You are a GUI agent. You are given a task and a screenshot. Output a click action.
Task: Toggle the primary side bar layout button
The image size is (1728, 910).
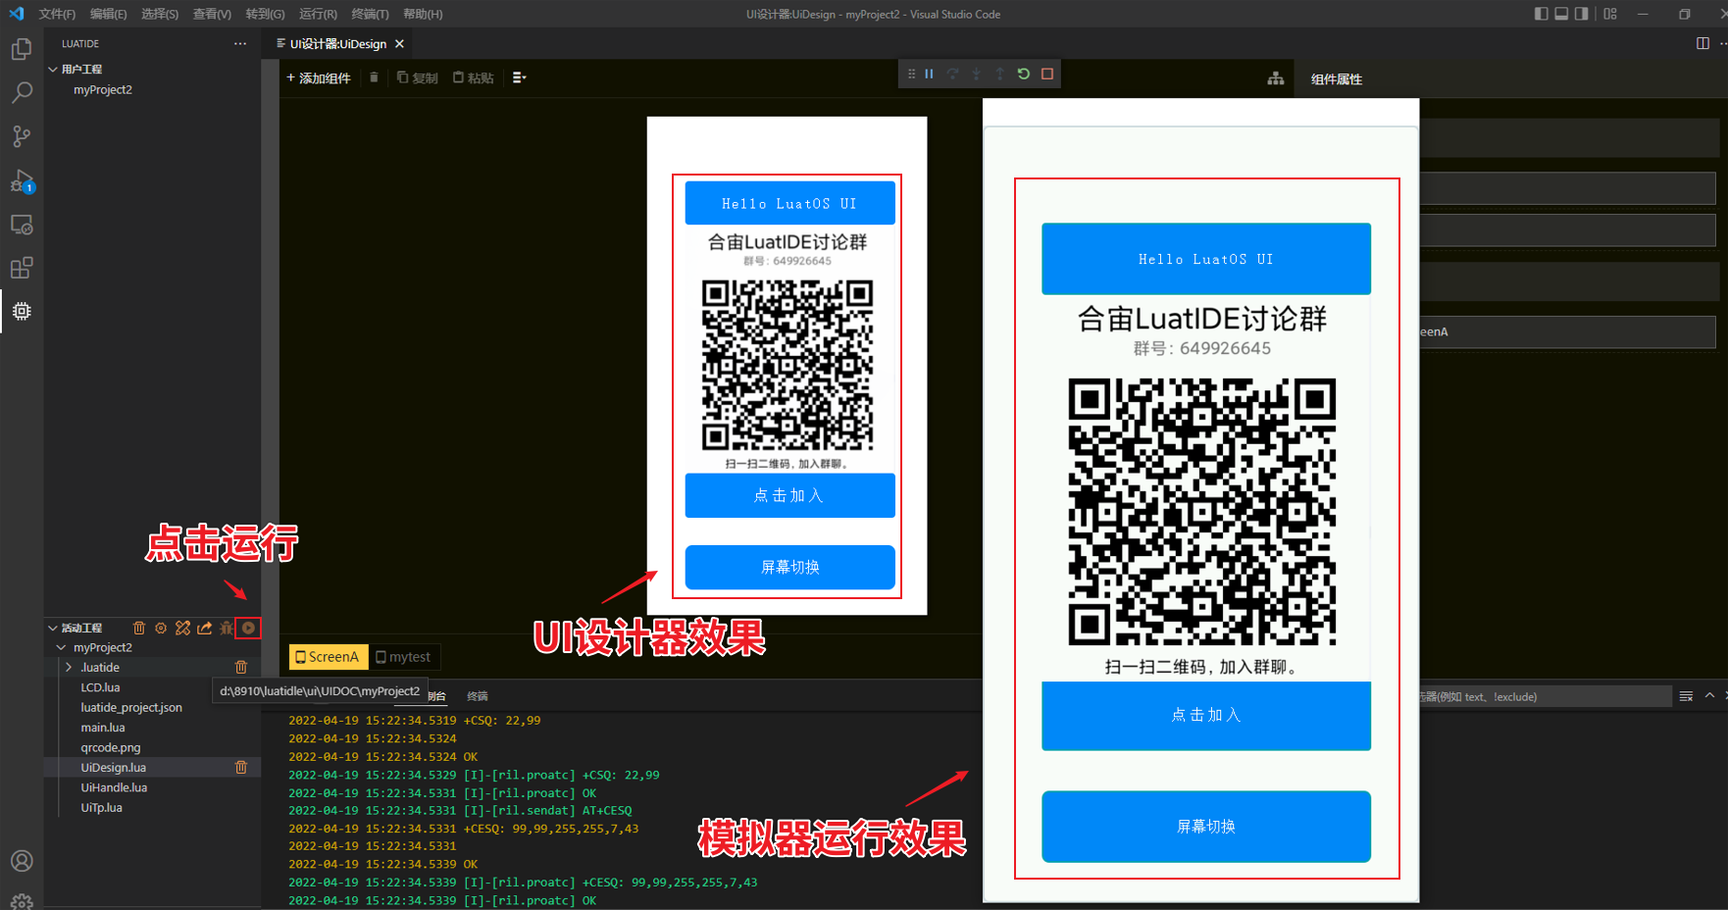click(x=1542, y=14)
